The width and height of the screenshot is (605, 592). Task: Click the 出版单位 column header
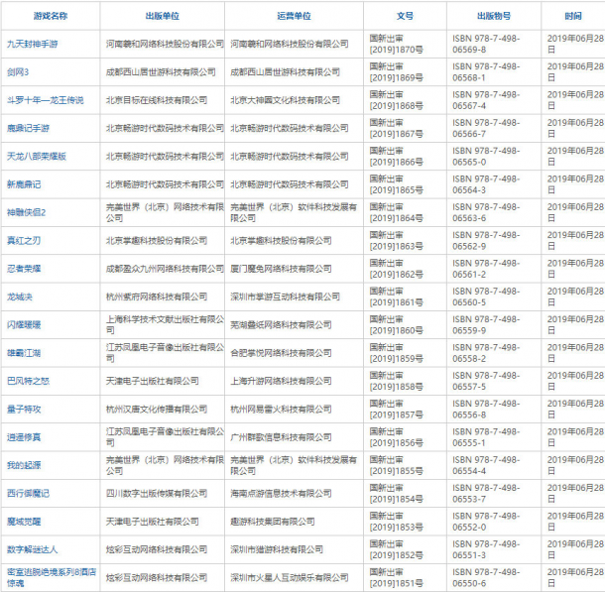(163, 16)
